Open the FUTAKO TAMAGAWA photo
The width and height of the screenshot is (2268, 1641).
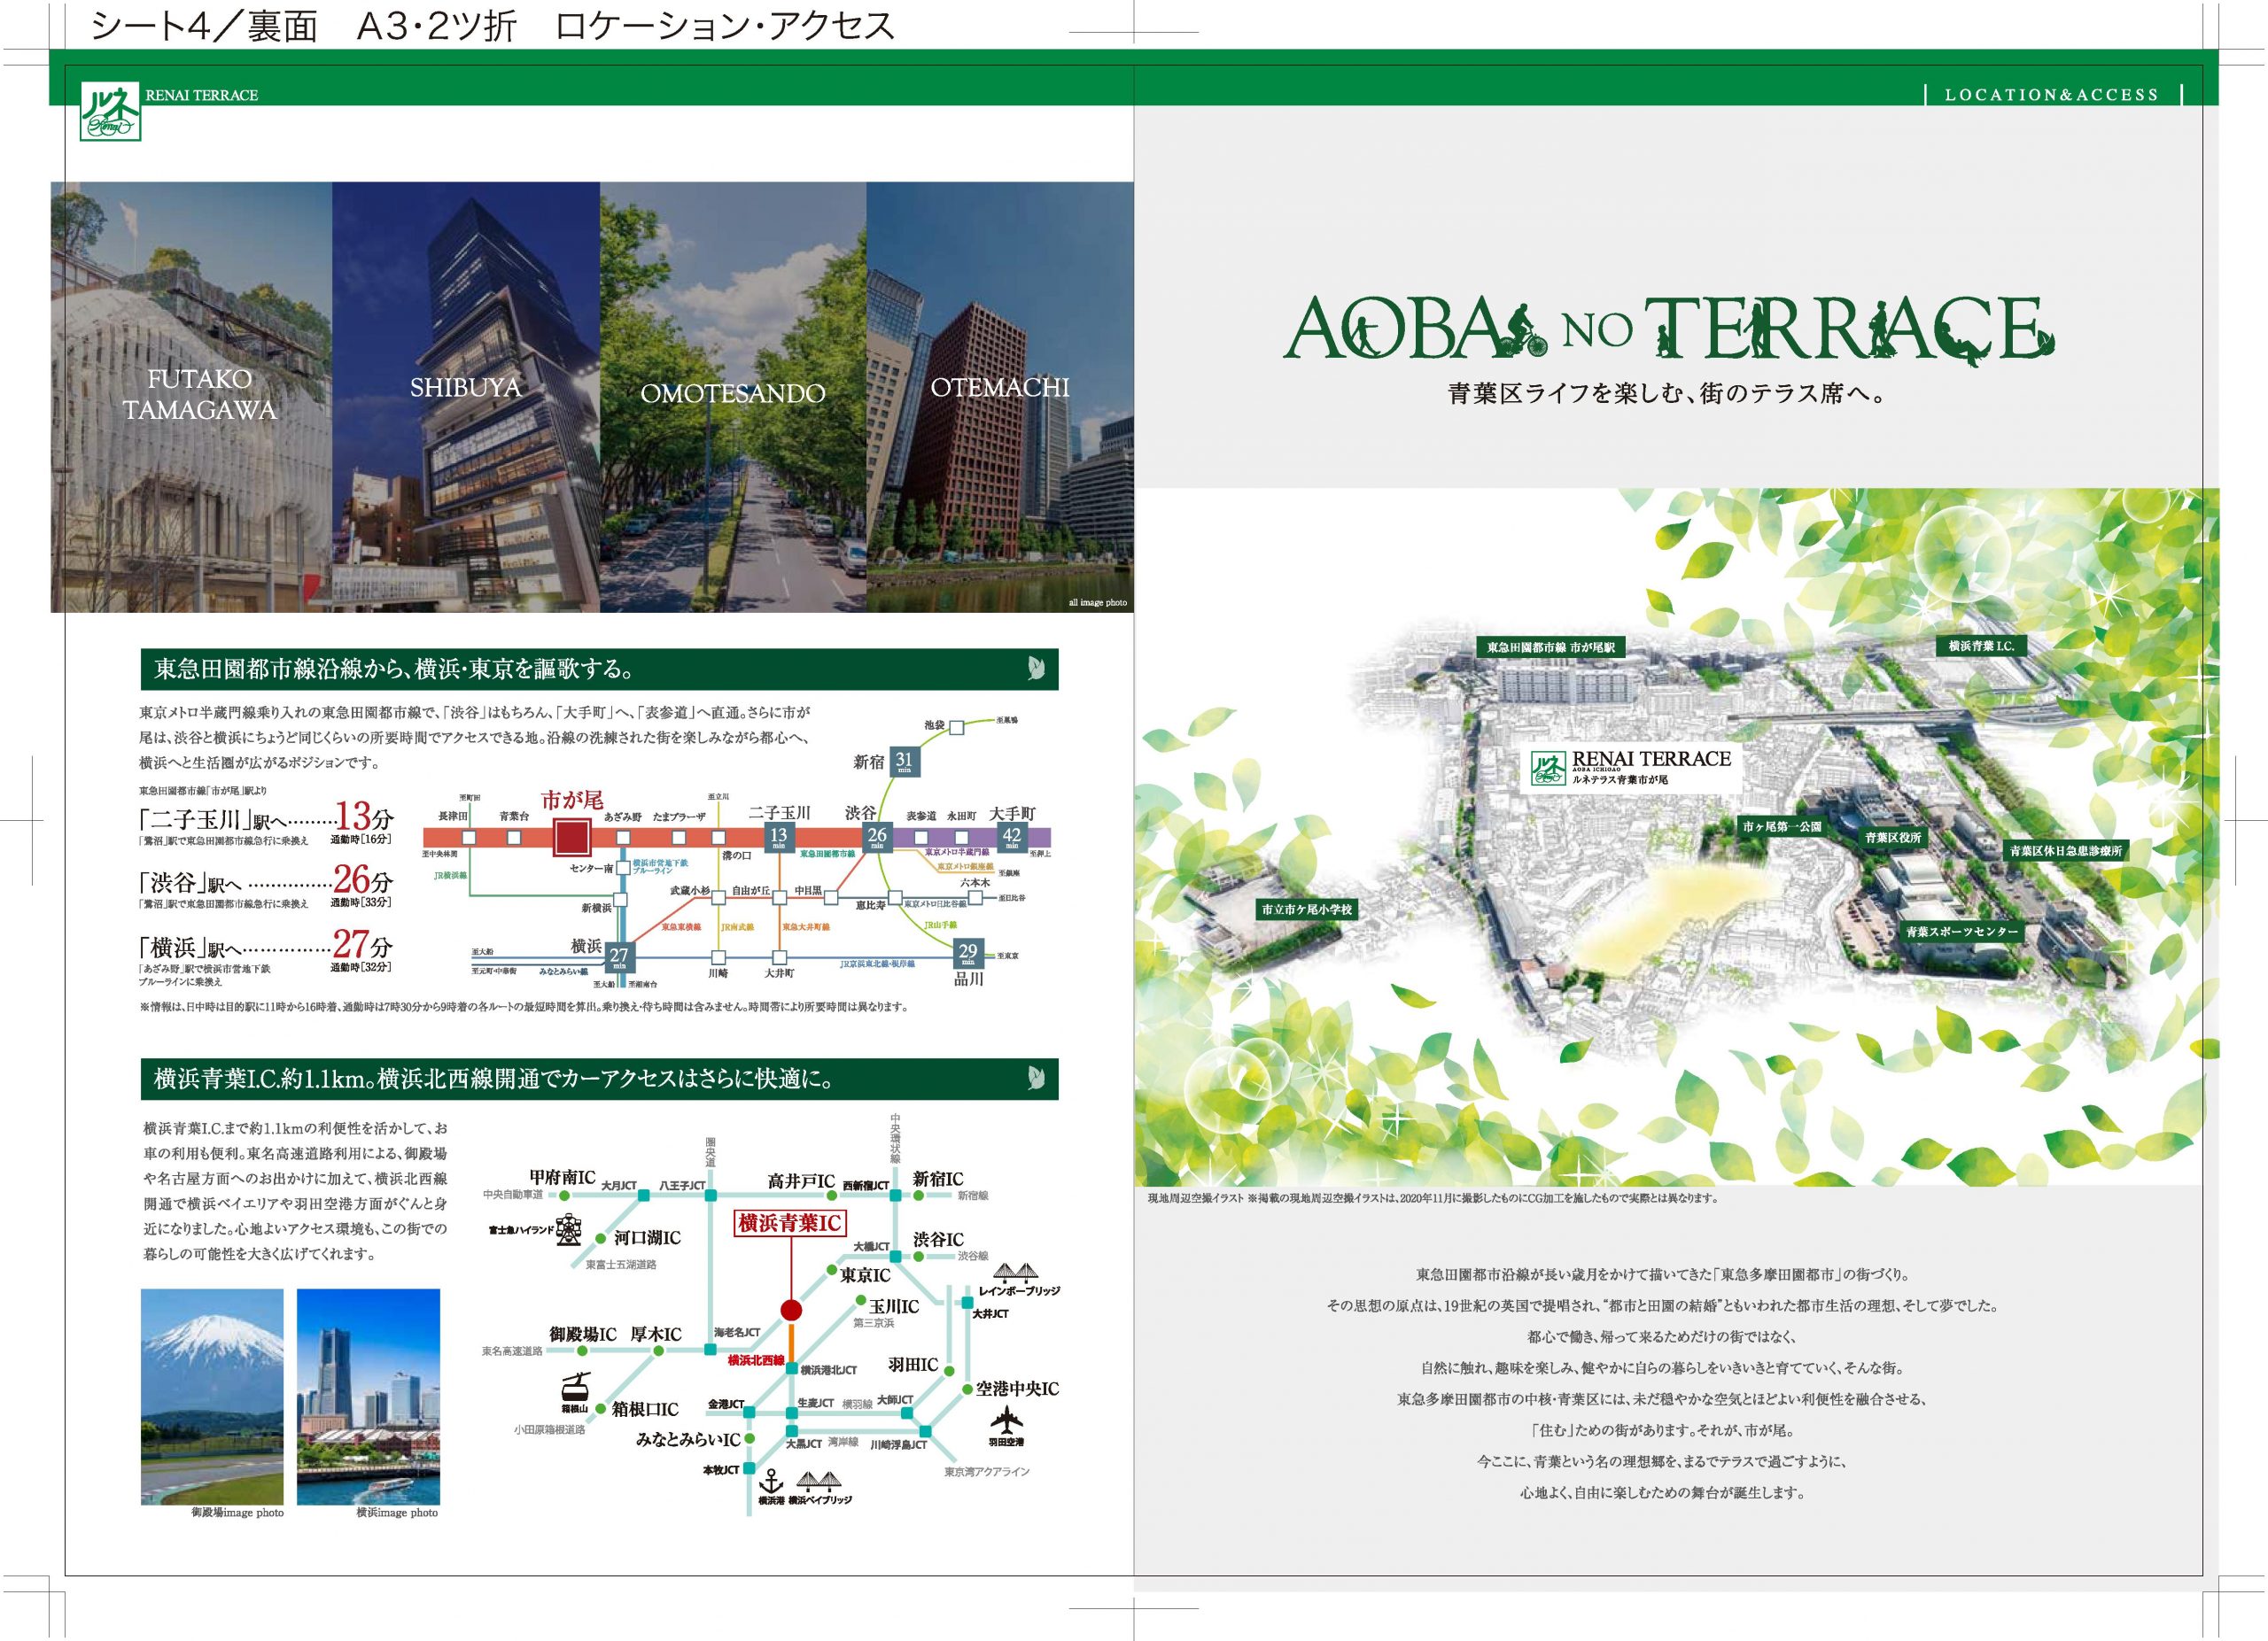click(x=192, y=397)
